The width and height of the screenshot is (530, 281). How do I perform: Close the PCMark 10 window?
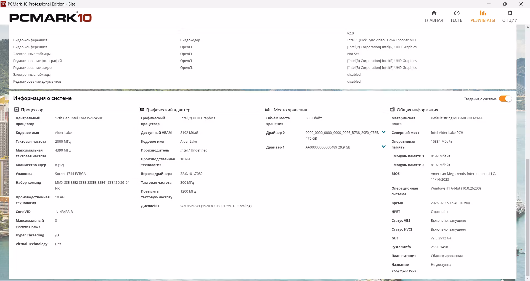point(521,4)
